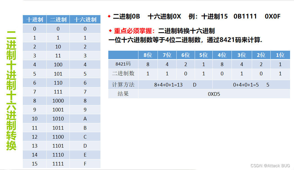
Task: Click hexadecimal cell B
Action: (85, 128)
